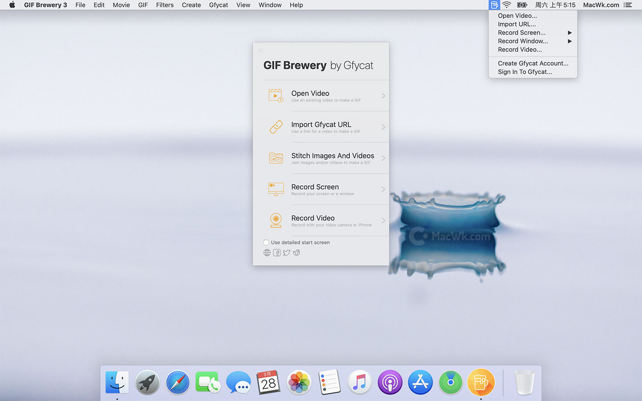Open the Movie menu
The height and width of the screenshot is (401, 642).
point(121,5)
